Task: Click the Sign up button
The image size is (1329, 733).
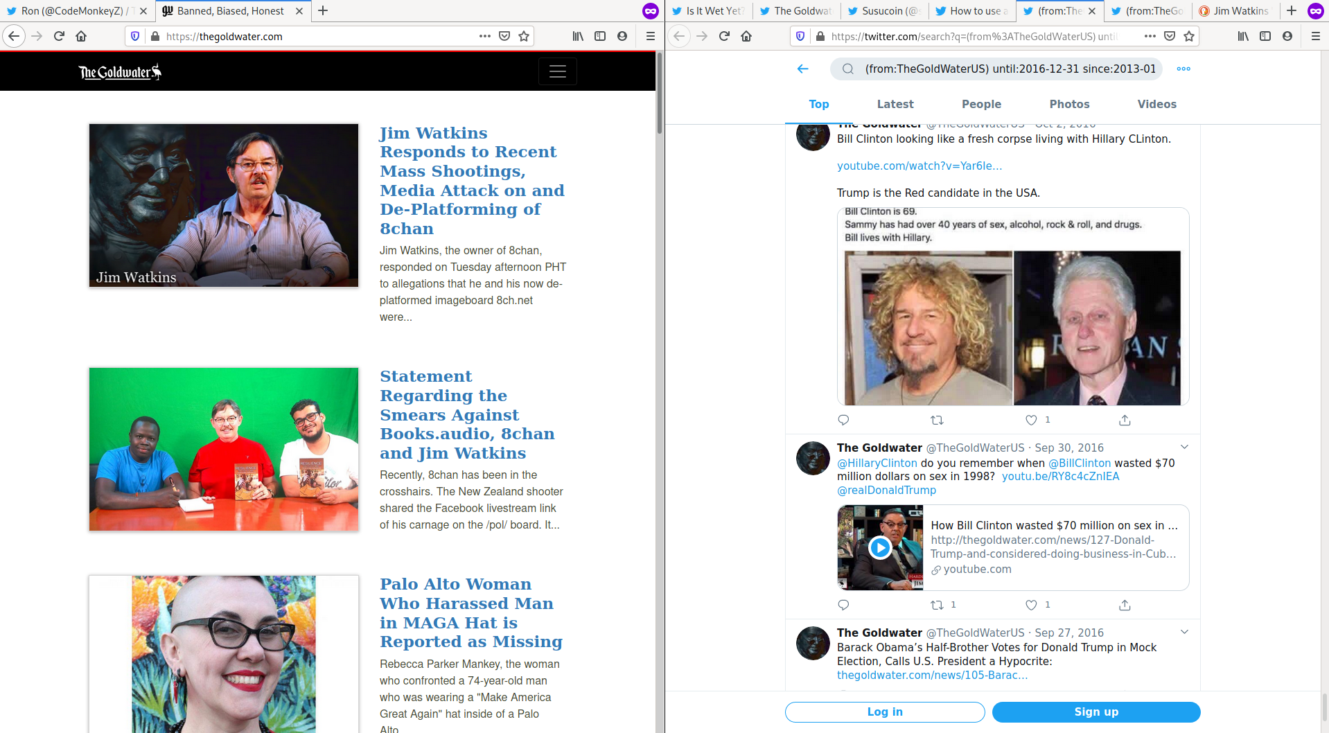Action: coord(1096,712)
